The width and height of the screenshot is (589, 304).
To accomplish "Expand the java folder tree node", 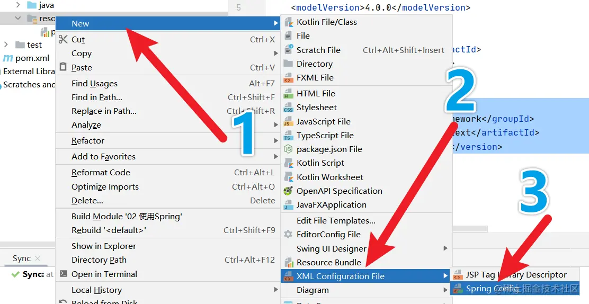I will (x=17, y=5).
